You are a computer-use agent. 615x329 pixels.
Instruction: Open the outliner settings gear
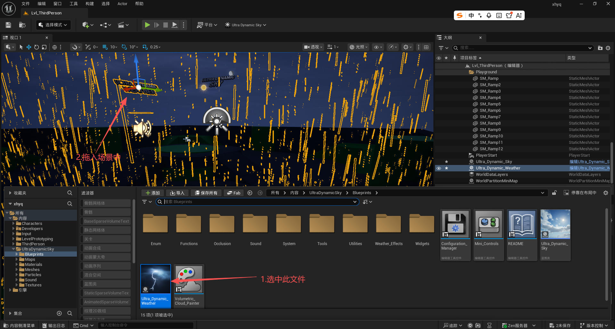[x=608, y=48]
